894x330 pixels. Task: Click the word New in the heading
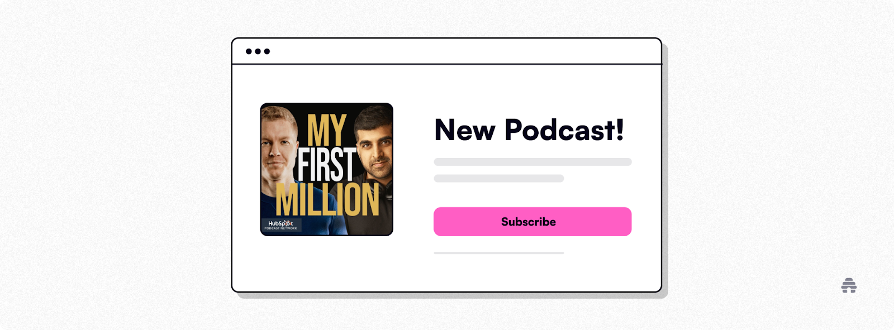tap(465, 131)
